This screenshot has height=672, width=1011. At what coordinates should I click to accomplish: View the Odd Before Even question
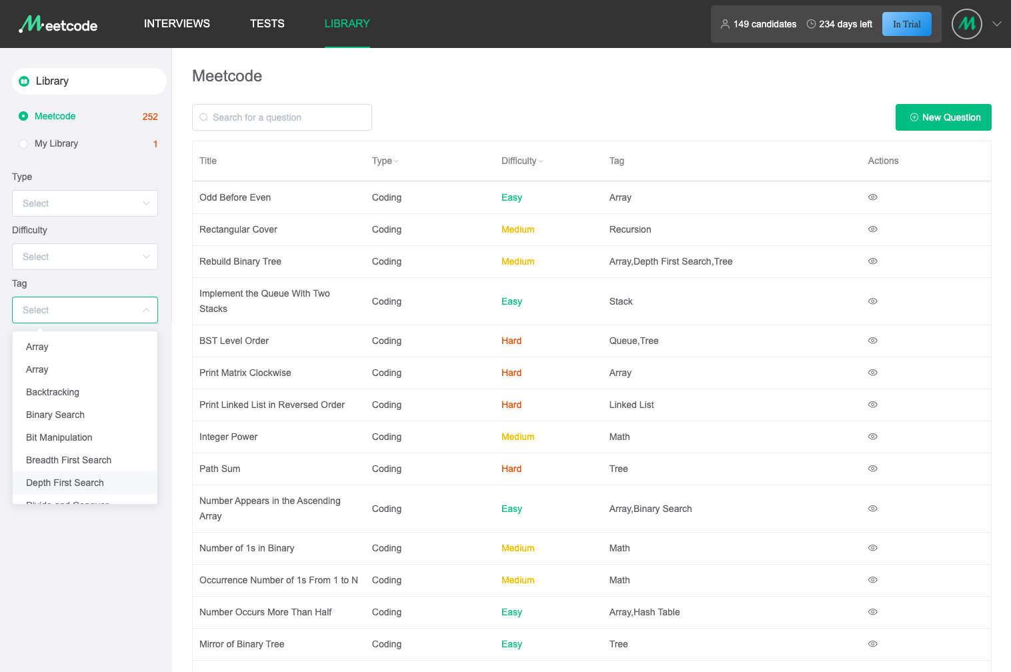coord(872,197)
